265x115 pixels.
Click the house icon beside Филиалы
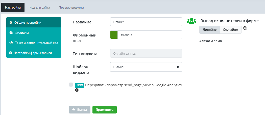point(11,32)
